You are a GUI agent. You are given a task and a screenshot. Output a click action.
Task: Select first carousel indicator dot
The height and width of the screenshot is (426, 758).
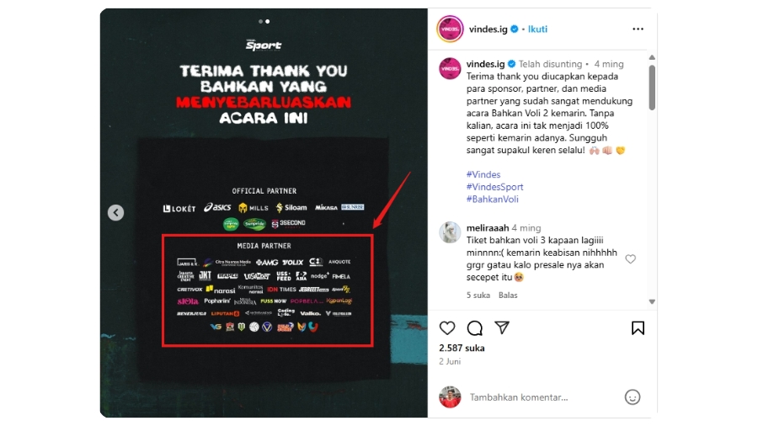(260, 21)
